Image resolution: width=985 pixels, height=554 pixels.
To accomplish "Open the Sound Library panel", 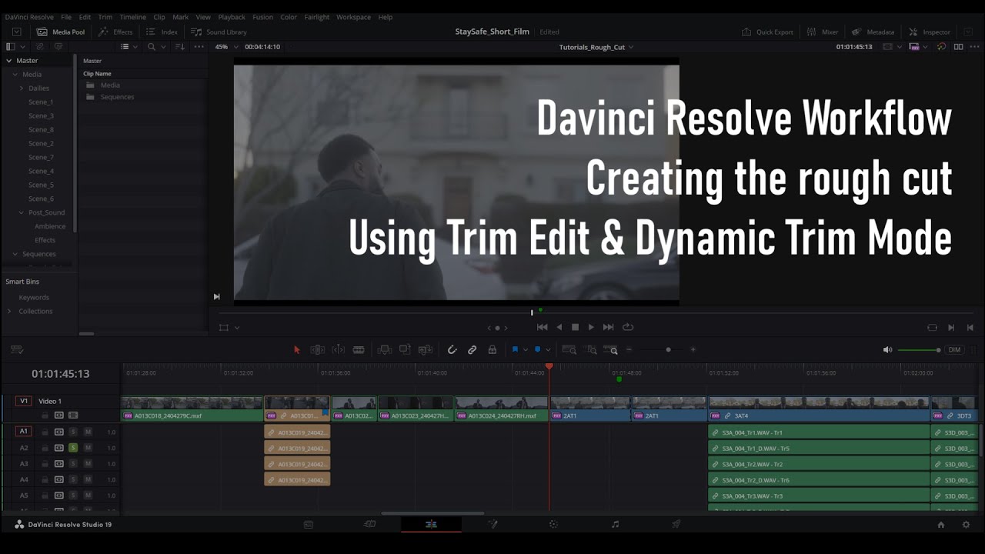I will (x=219, y=32).
